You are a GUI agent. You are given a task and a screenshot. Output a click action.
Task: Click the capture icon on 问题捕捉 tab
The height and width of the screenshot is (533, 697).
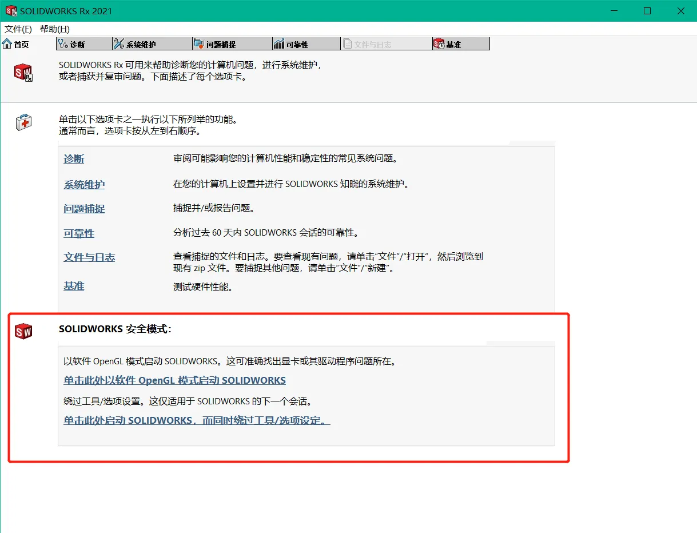[199, 44]
